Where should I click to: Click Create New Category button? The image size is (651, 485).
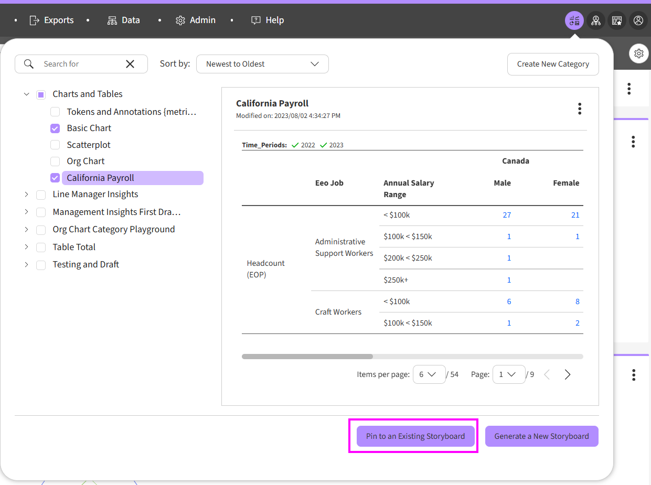click(x=553, y=64)
